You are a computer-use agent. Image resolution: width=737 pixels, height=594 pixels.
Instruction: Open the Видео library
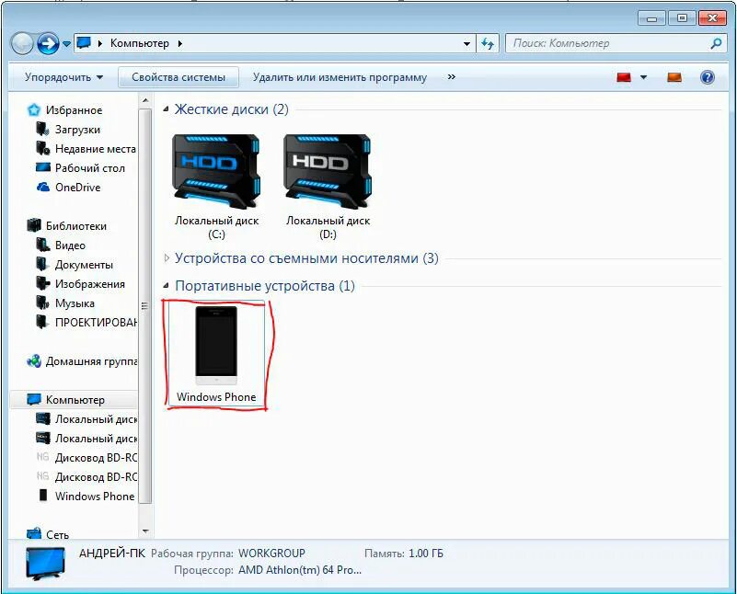coord(70,246)
